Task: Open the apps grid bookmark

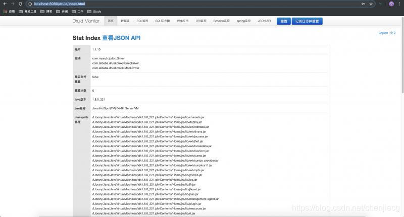Action: 9,12
